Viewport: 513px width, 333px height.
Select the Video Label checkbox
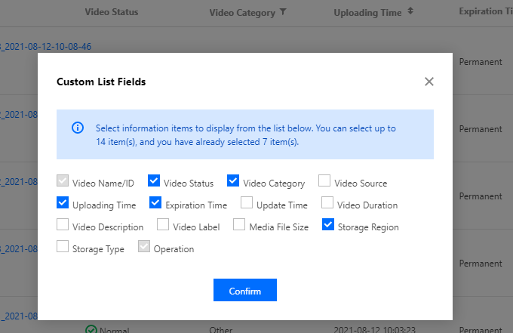[x=163, y=224]
